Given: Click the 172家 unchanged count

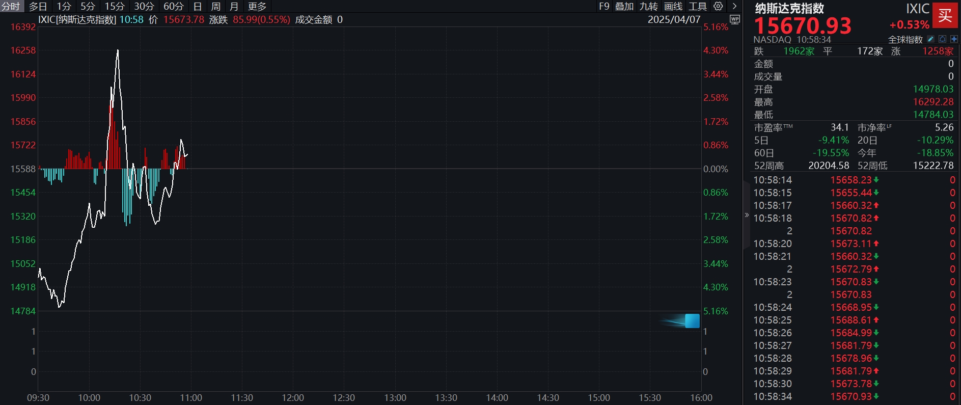Looking at the screenshot, I should tap(870, 51).
